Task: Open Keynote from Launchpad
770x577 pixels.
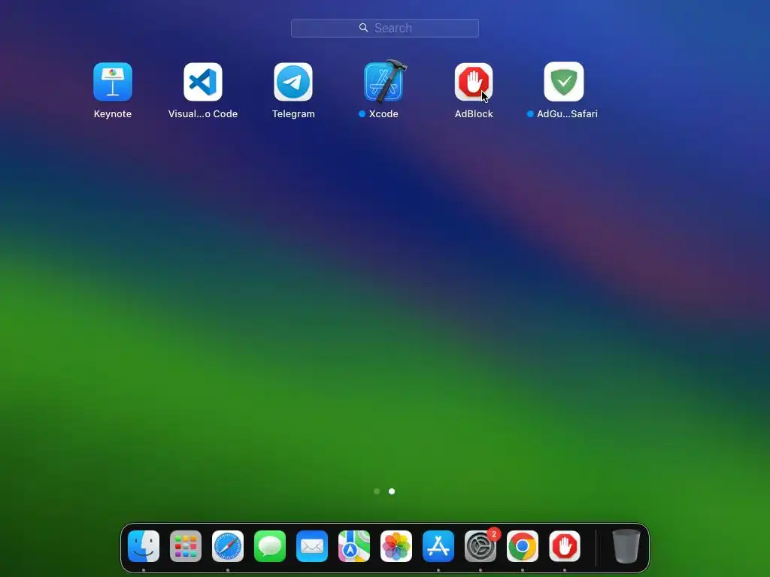Action: 113,81
